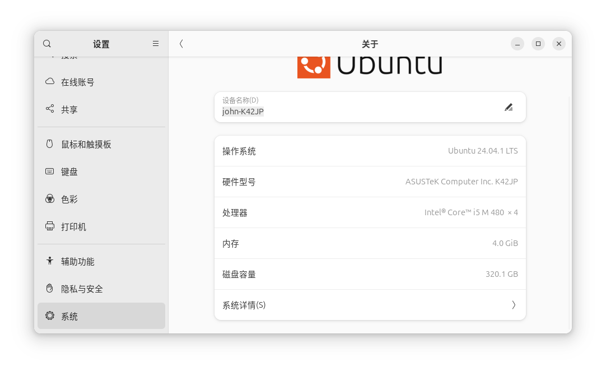Click the 处理器 row label

(x=235, y=213)
